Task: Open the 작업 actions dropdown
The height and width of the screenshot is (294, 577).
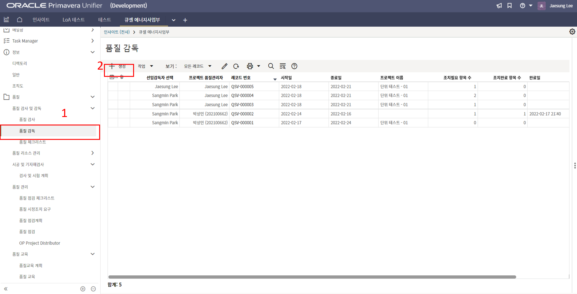Action: pyautogui.click(x=145, y=66)
